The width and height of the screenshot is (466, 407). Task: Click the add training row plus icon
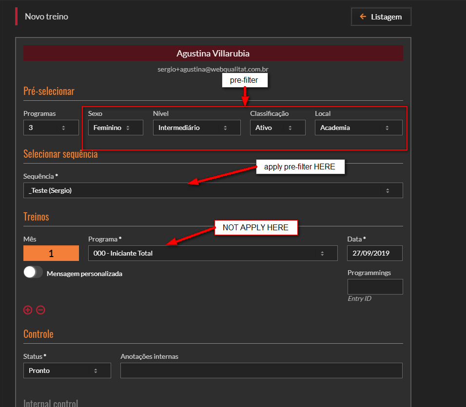tap(28, 310)
